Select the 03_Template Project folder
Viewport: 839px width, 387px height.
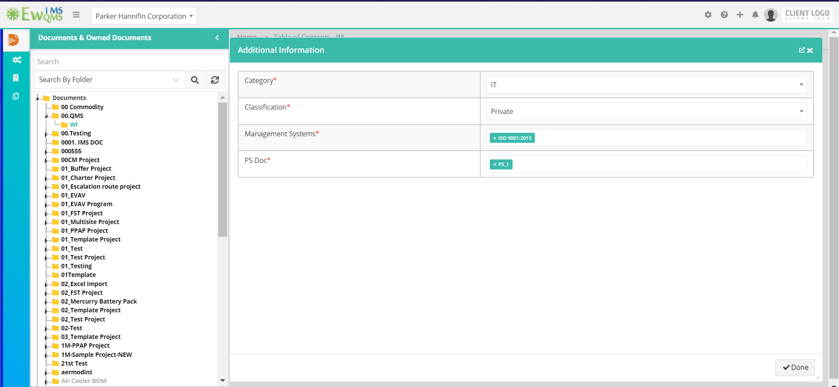click(x=91, y=337)
